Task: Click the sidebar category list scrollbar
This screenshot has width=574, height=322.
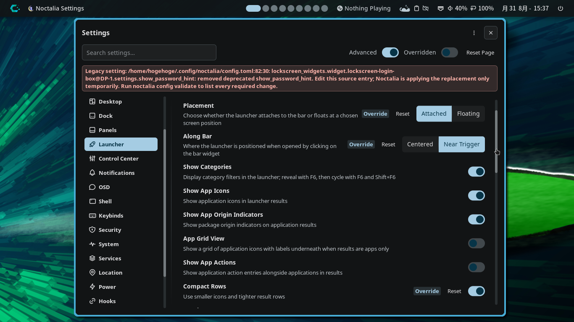Action: click(165, 203)
